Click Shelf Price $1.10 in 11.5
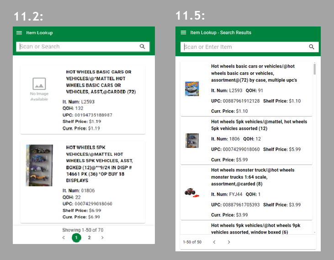 pos(282,101)
